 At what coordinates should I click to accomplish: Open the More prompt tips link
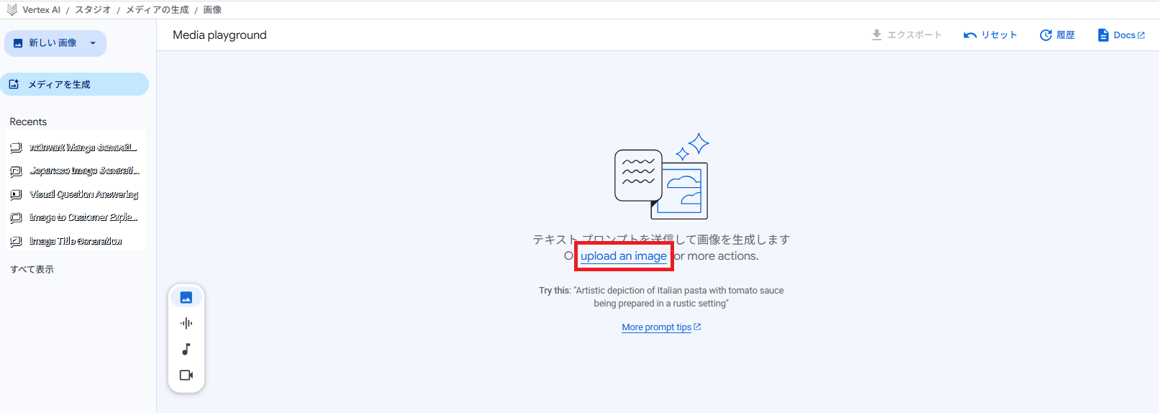(x=656, y=327)
